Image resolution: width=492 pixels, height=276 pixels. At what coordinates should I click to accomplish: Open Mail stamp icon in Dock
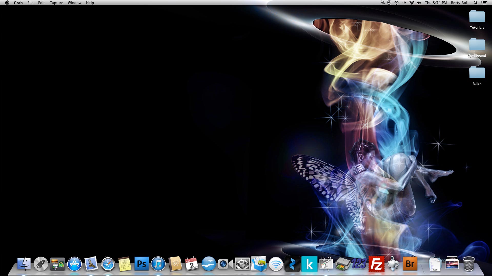91,264
